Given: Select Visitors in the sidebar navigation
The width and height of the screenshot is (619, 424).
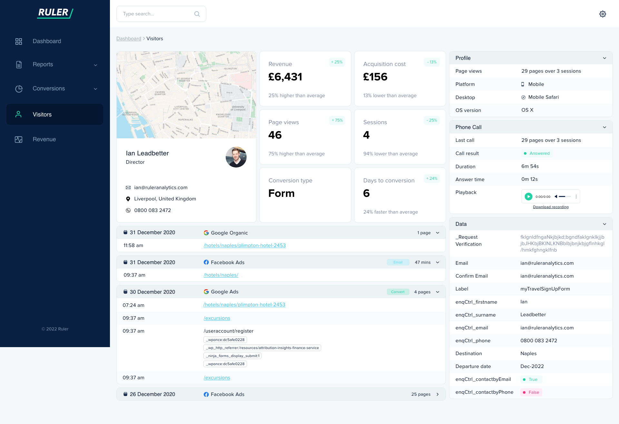Looking at the screenshot, I should [42, 114].
